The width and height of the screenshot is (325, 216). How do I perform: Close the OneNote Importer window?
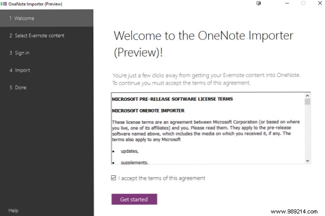320,3
